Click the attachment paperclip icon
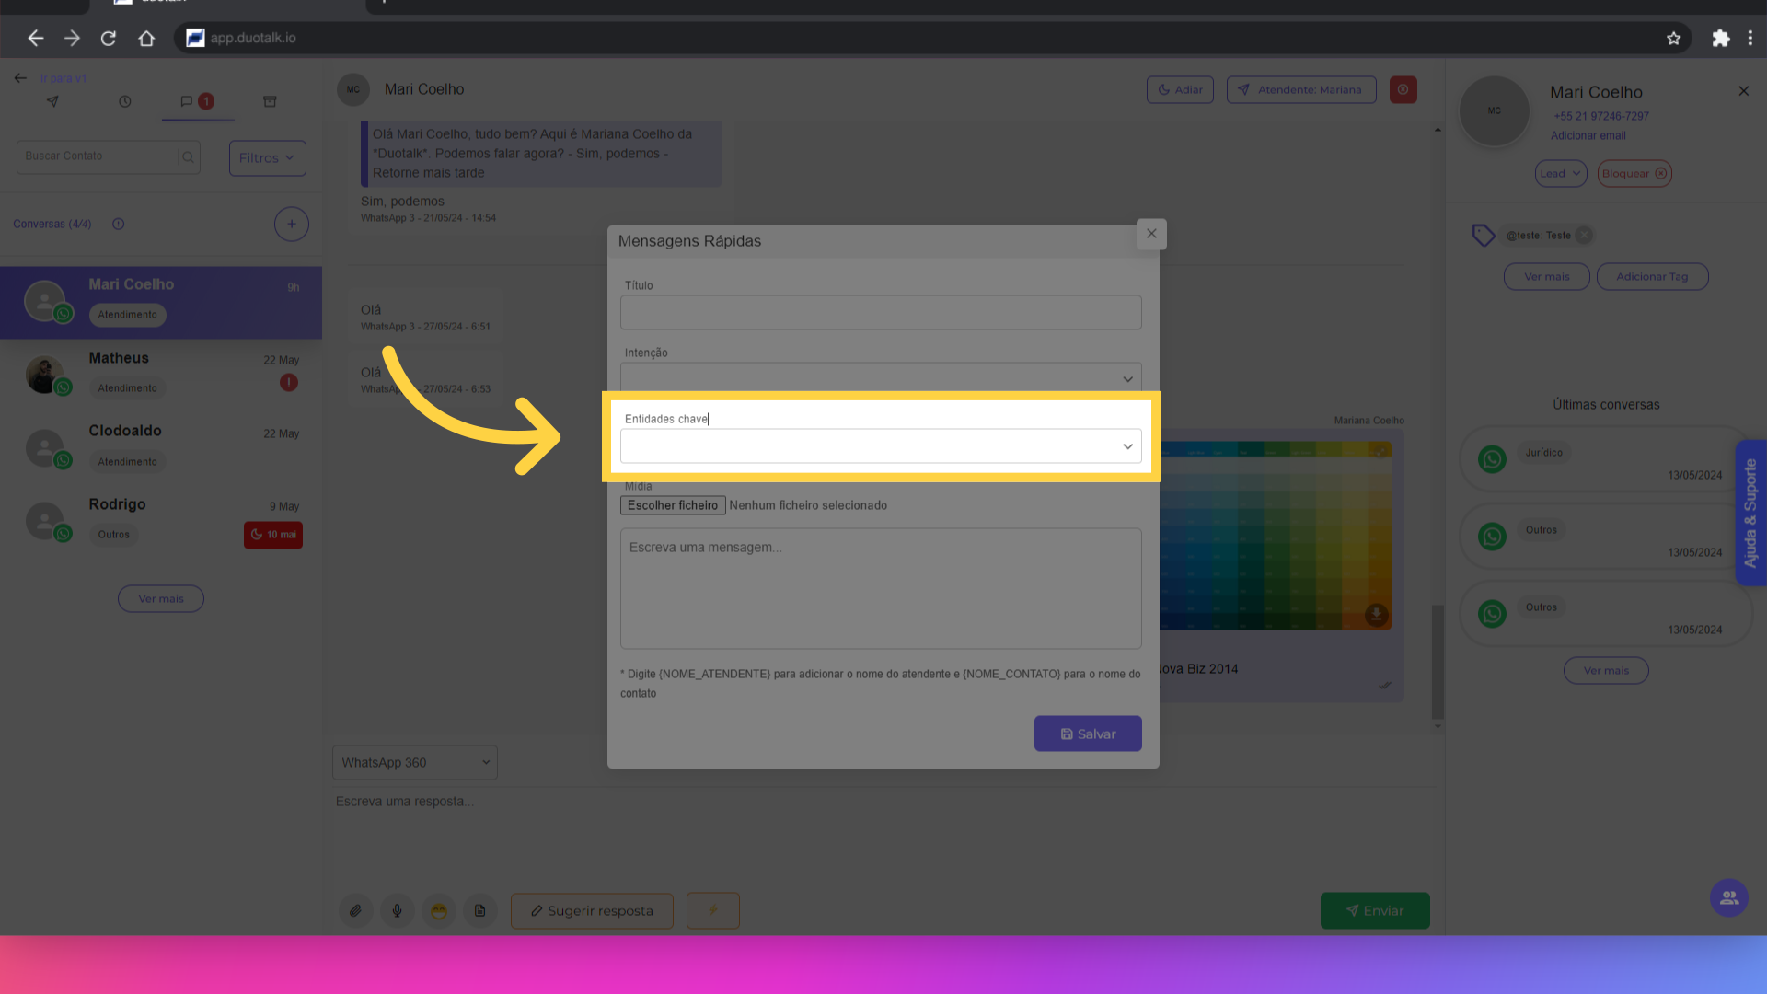Image resolution: width=1767 pixels, height=994 pixels. [355, 911]
